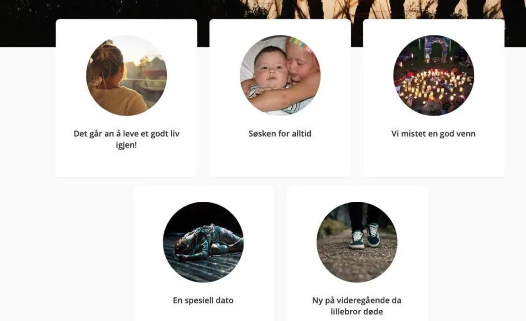
Task: Open story 'Det går an å leve et godt liv igjen!'
Action: pyautogui.click(x=126, y=139)
